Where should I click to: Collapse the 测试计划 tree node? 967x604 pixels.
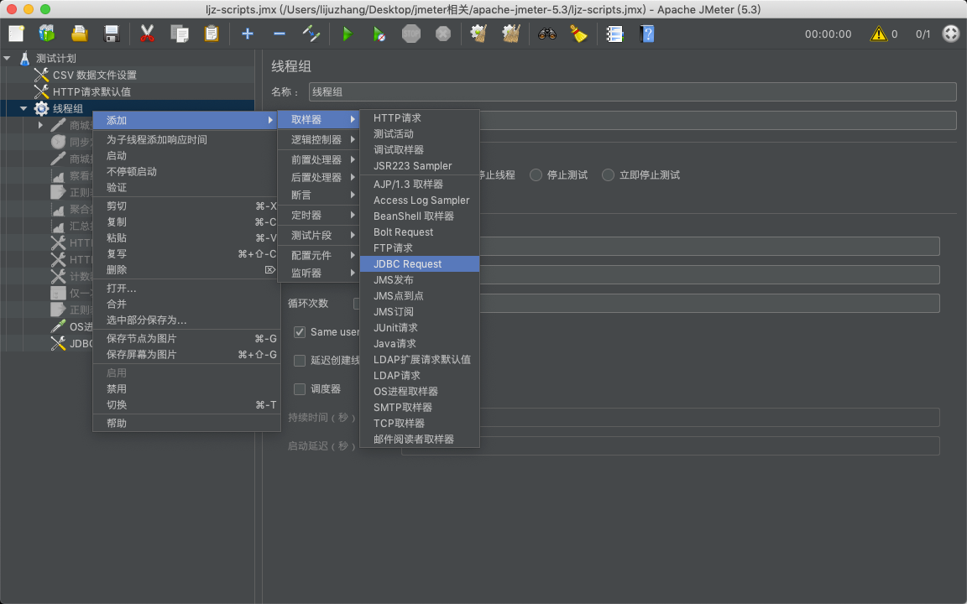tap(8, 58)
